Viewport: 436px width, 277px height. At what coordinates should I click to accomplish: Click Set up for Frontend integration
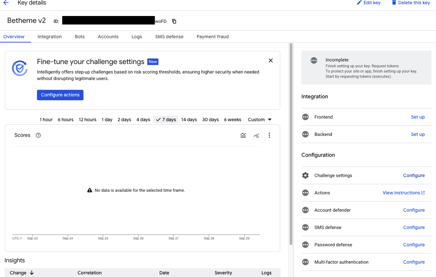418,117
